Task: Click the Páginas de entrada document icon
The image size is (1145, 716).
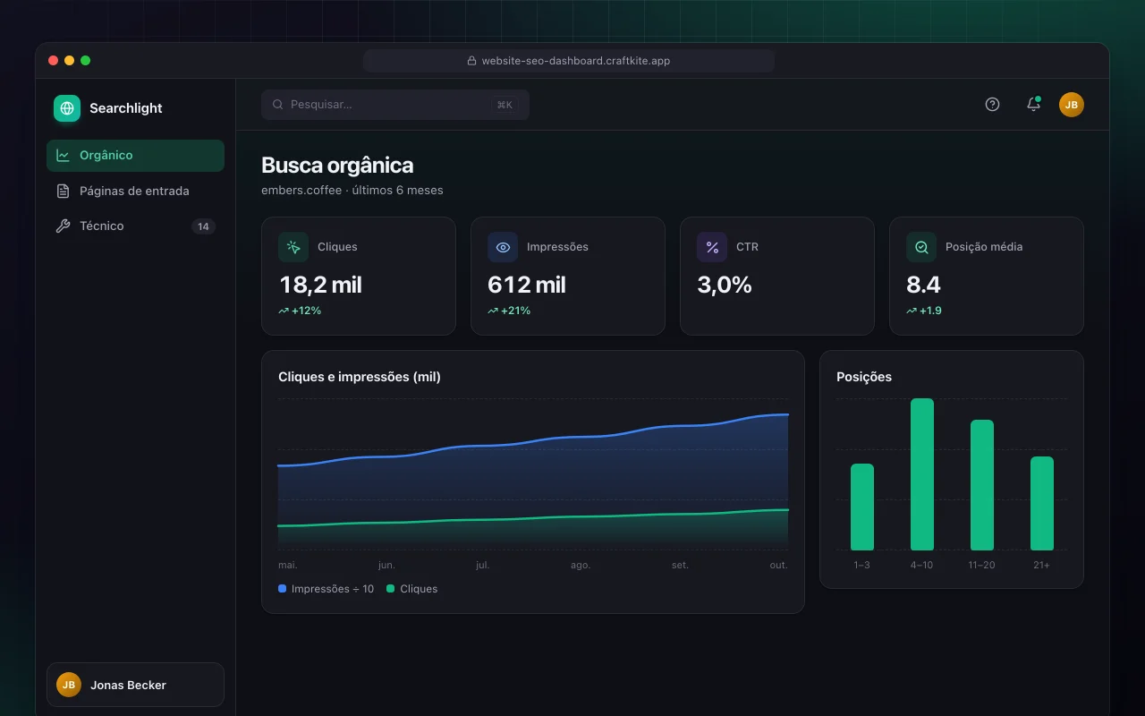Action: point(63,191)
